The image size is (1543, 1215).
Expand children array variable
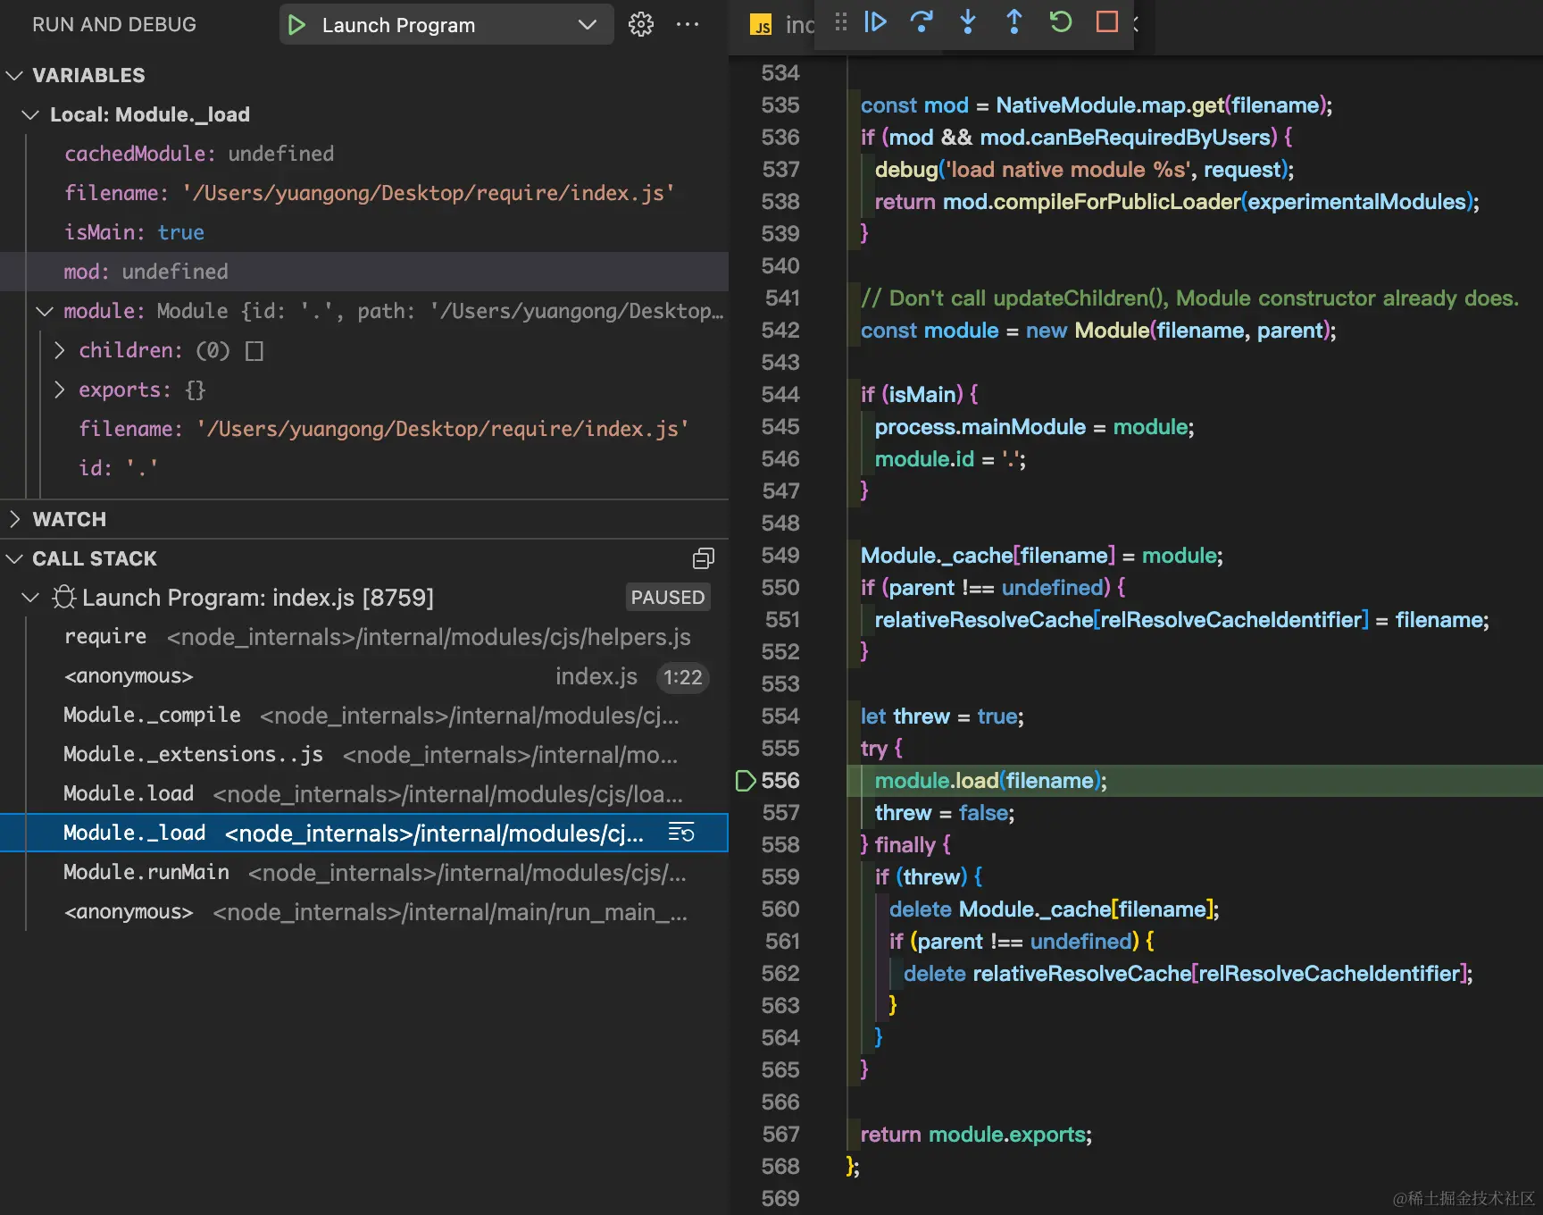point(60,350)
